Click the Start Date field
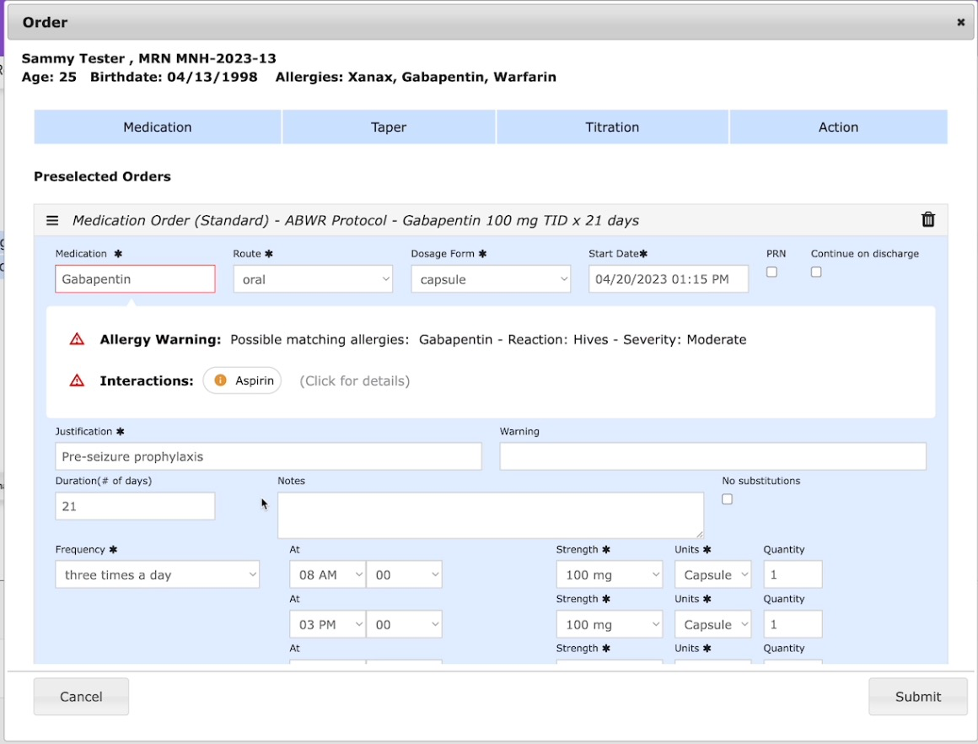This screenshot has height=744, width=978. [668, 279]
